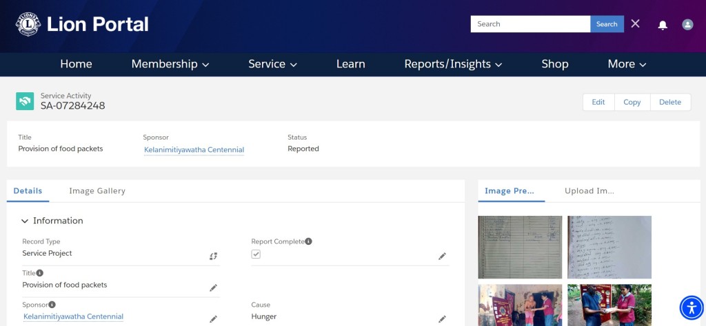706x326 pixels.
Task: Open the user profile avatar icon
Action: click(x=687, y=24)
